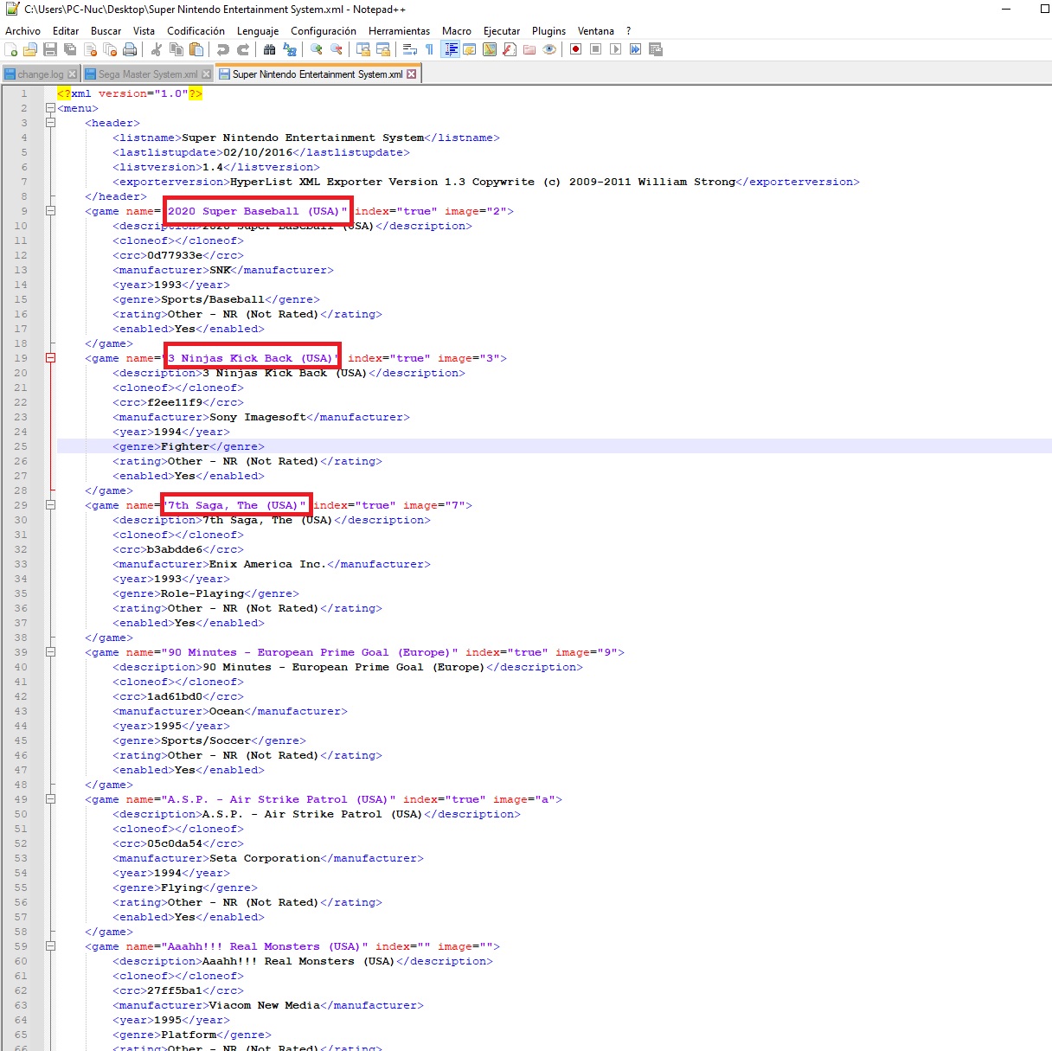The image size is (1052, 1051).
Task: Open the Herramientas menu
Action: (399, 30)
